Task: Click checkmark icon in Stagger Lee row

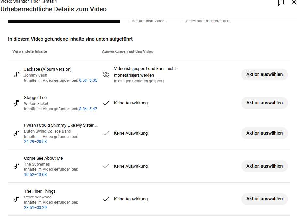Action: click(x=106, y=103)
